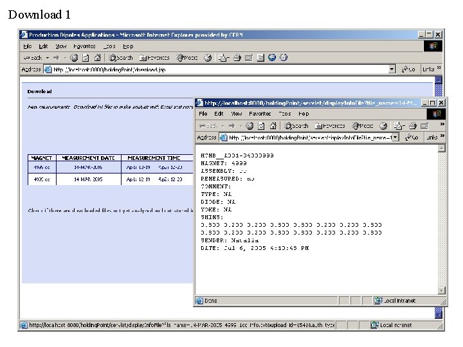The image size is (463, 347).
Task: Click 'SENDER: Natalia' line in popup
Action: (x=230, y=240)
